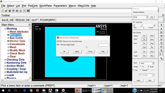165x93 pixels.
Task: Expand Size Cntrls tree item
Action: point(8,38)
